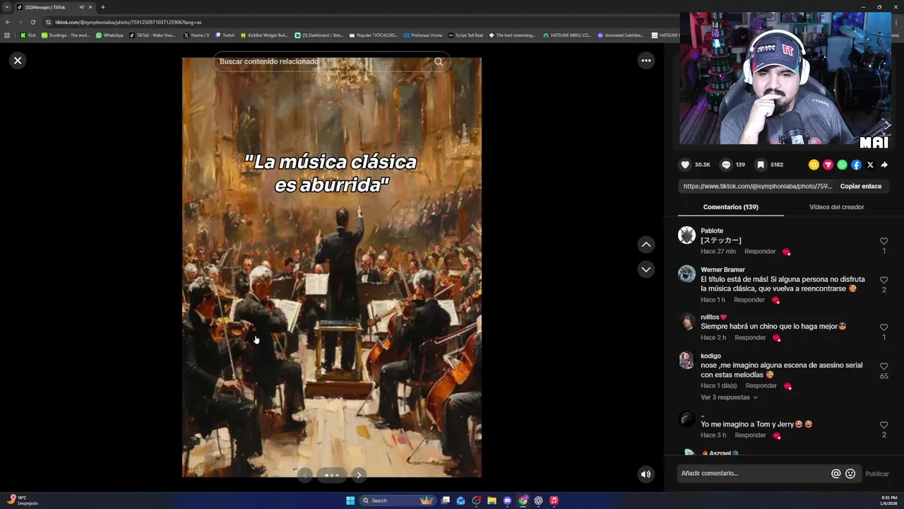Open Werner Bramer's profile name
Viewport: 904px width, 509px height.
(x=722, y=269)
